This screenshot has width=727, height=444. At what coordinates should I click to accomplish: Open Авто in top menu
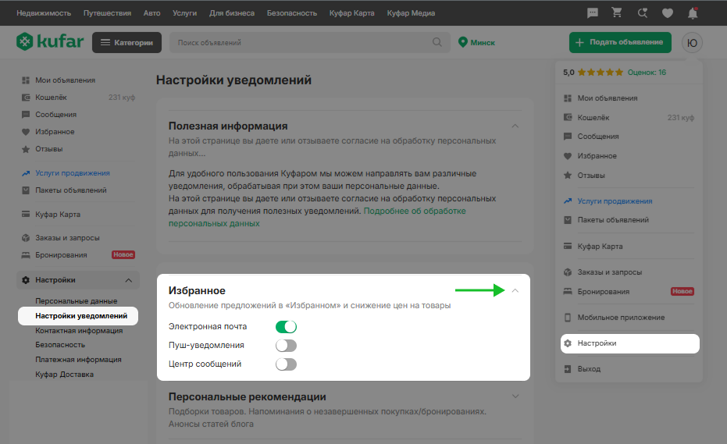151,13
